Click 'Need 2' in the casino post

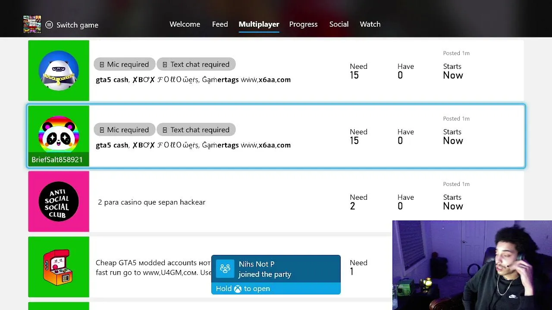358,202
